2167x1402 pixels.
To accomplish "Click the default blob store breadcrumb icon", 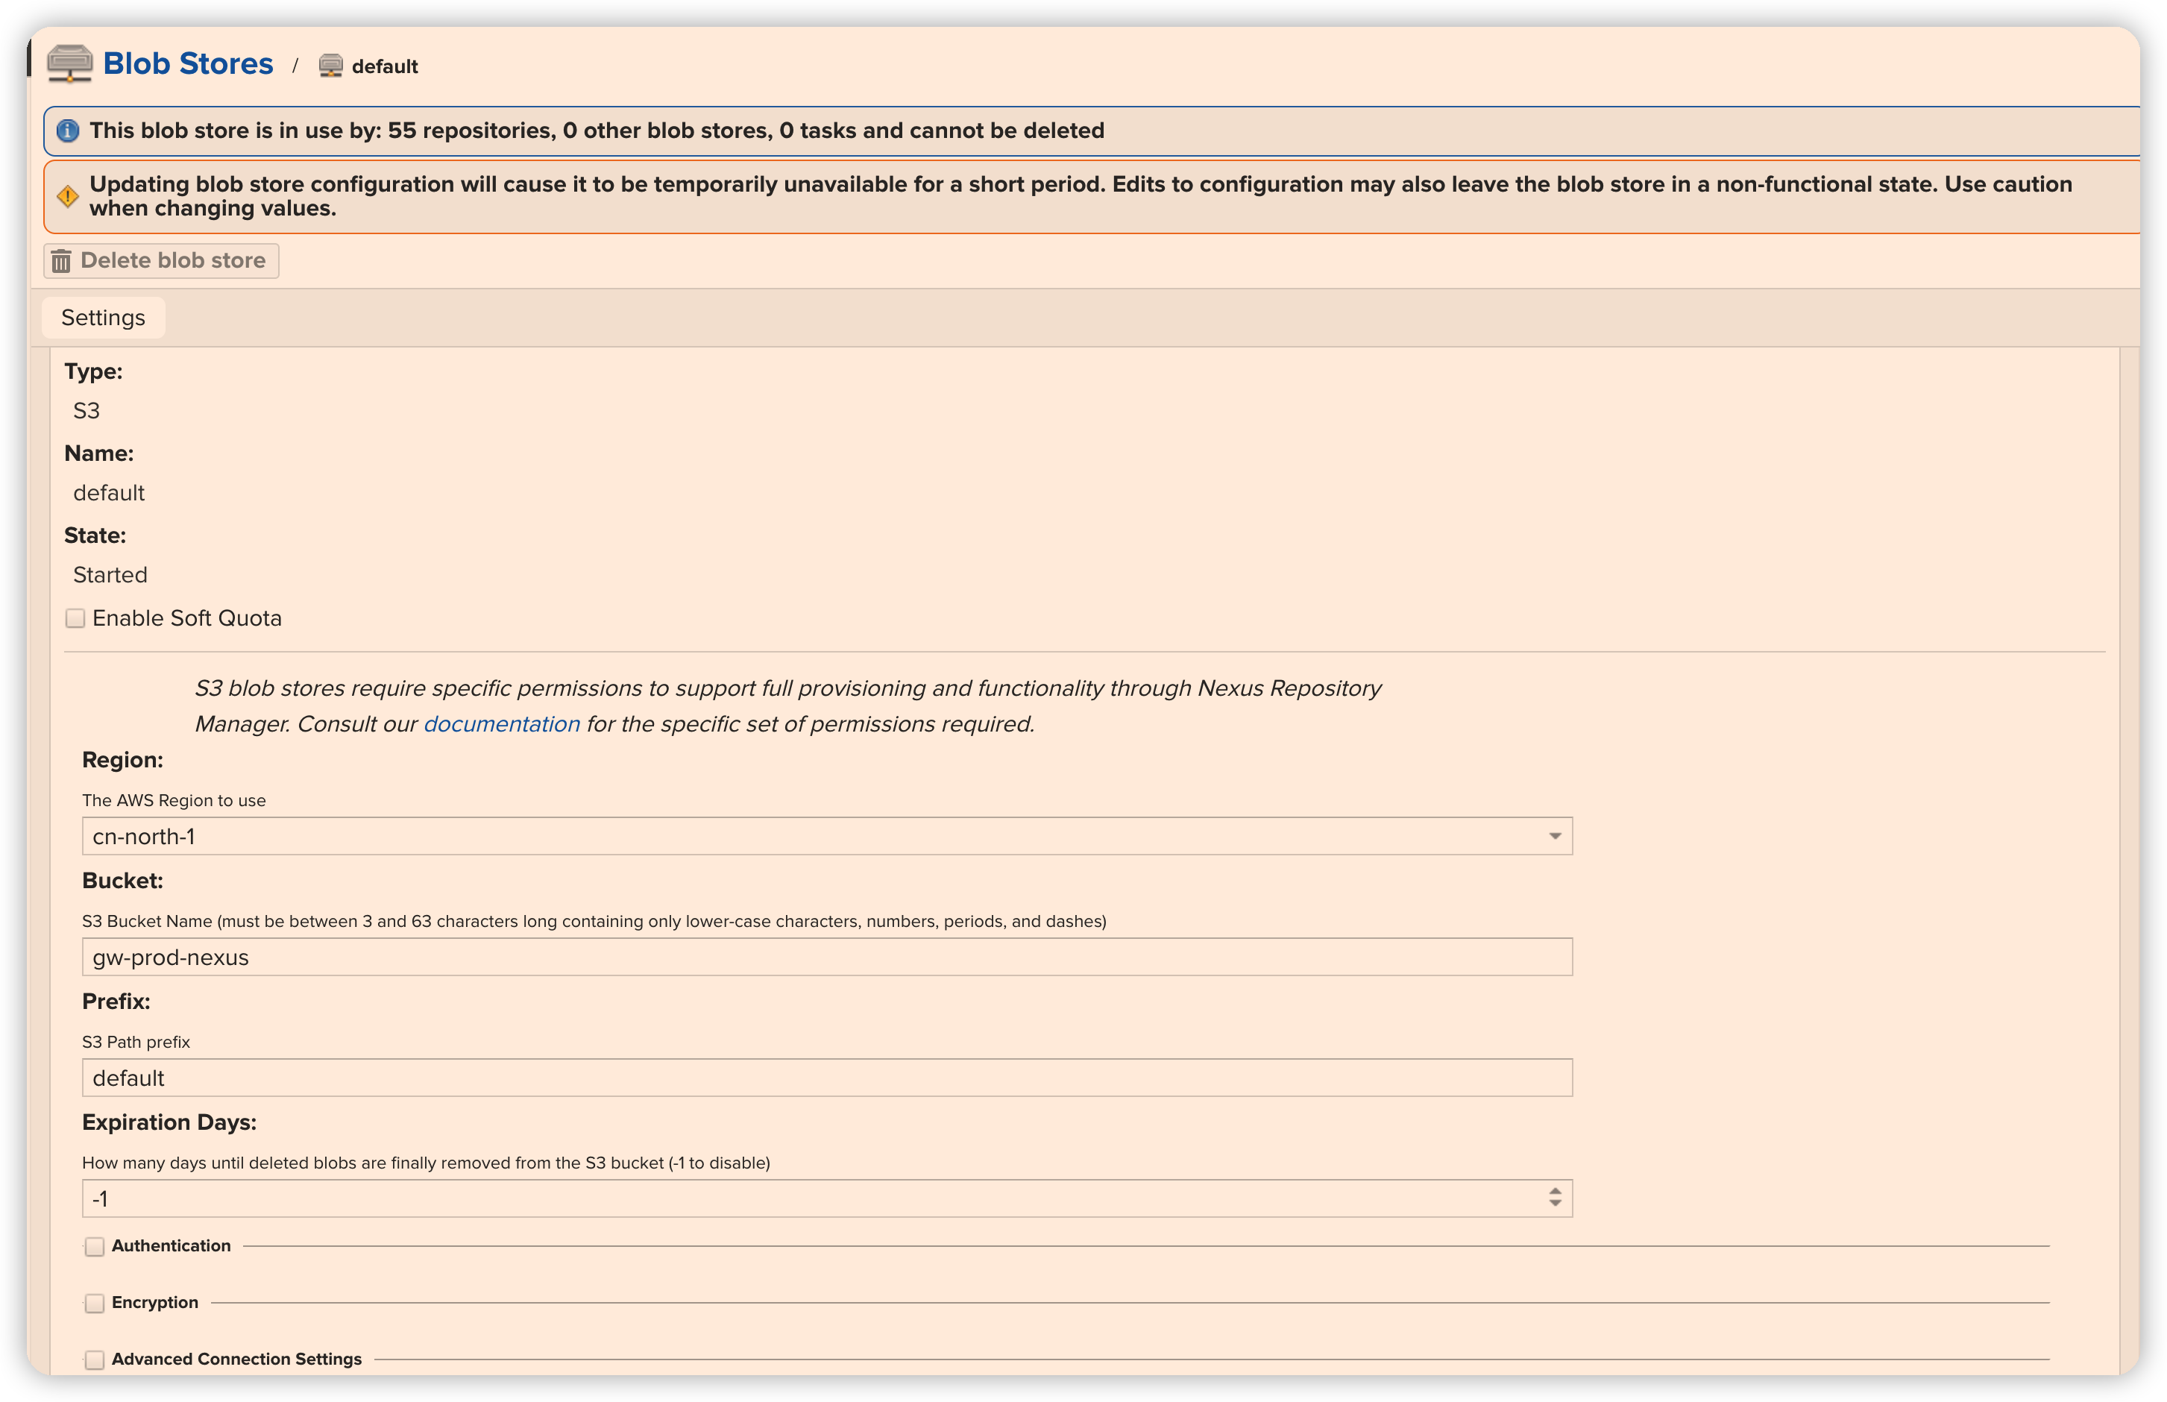I will point(330,66).
